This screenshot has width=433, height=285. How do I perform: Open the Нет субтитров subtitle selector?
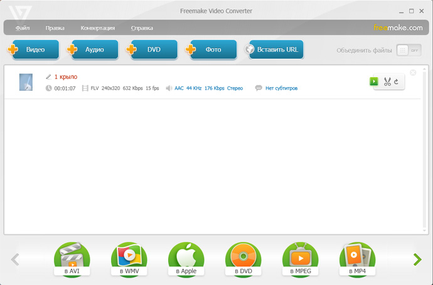coord(281,88)
